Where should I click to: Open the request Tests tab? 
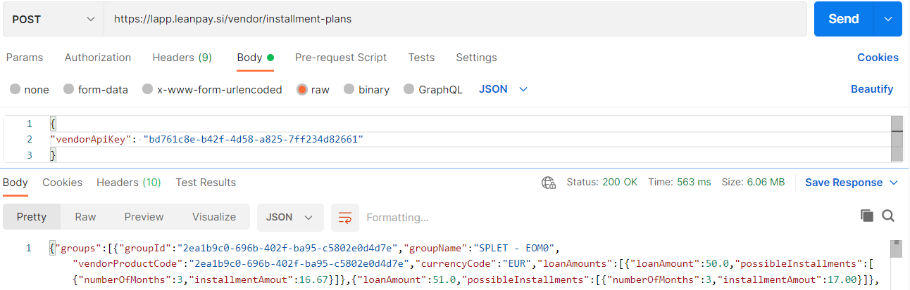421,58
